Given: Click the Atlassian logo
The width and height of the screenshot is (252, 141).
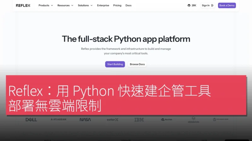Looking at the screenshot, I should point(58,119).
